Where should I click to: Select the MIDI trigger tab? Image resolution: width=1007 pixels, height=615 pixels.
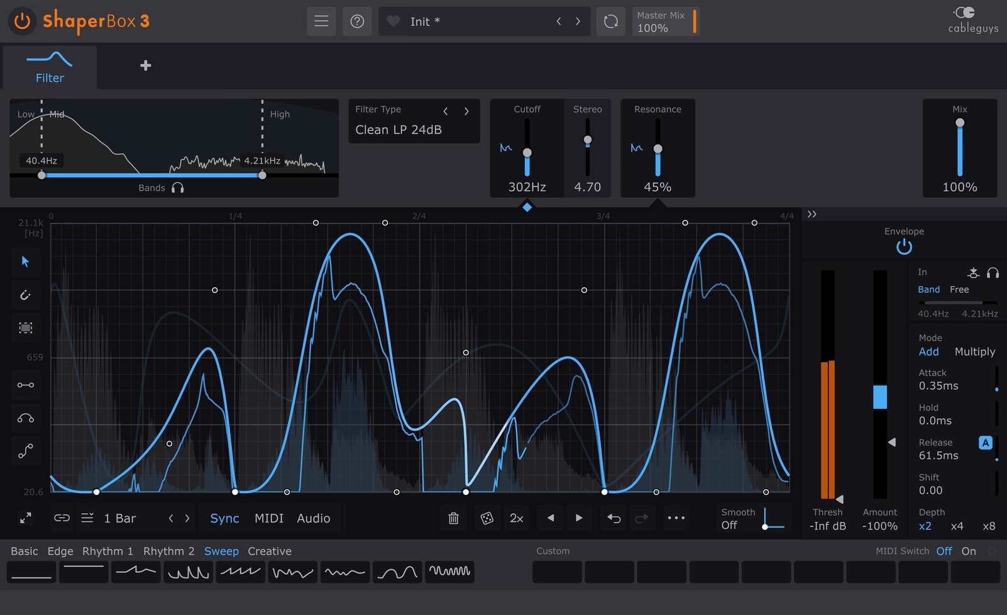[x=268, y=518]
